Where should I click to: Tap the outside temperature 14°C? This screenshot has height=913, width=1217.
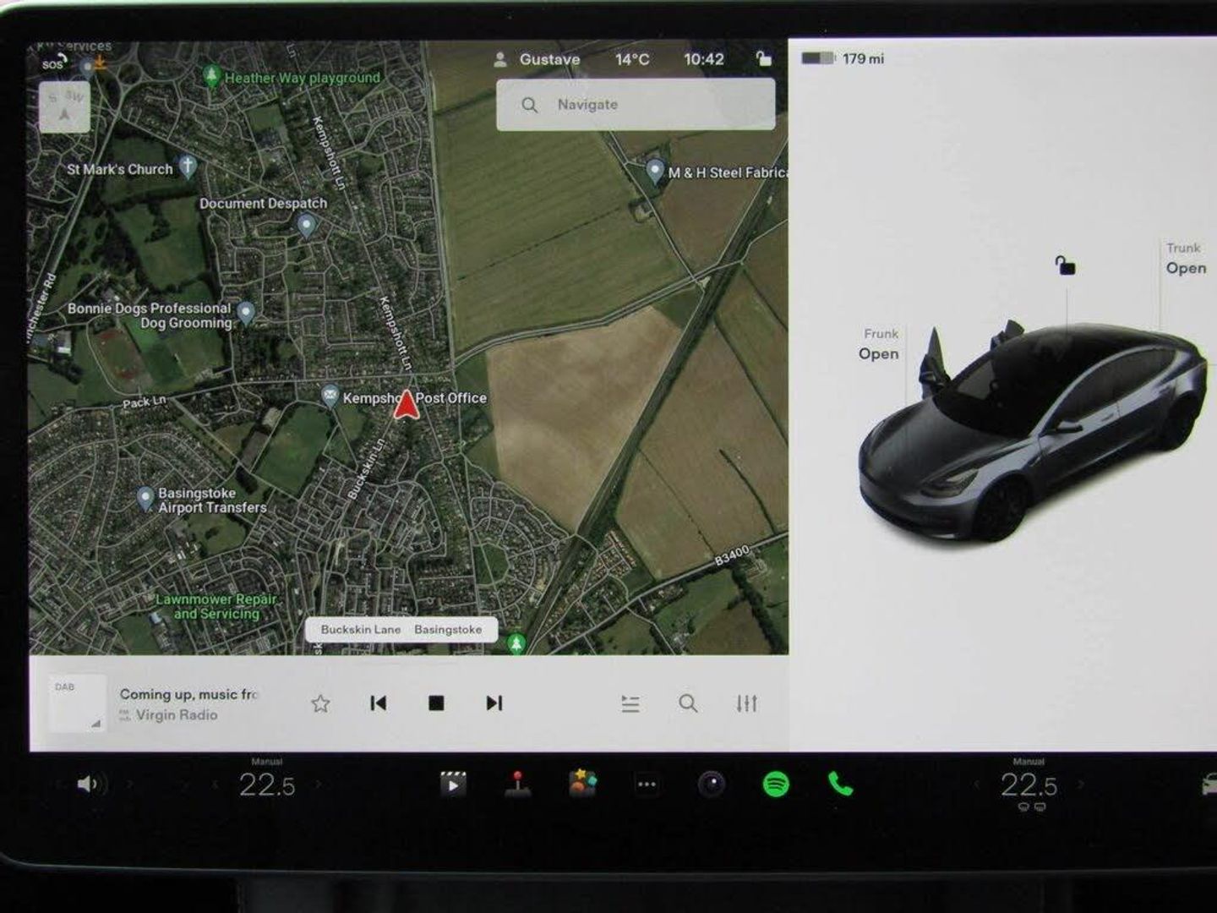(x=632, y=59)
